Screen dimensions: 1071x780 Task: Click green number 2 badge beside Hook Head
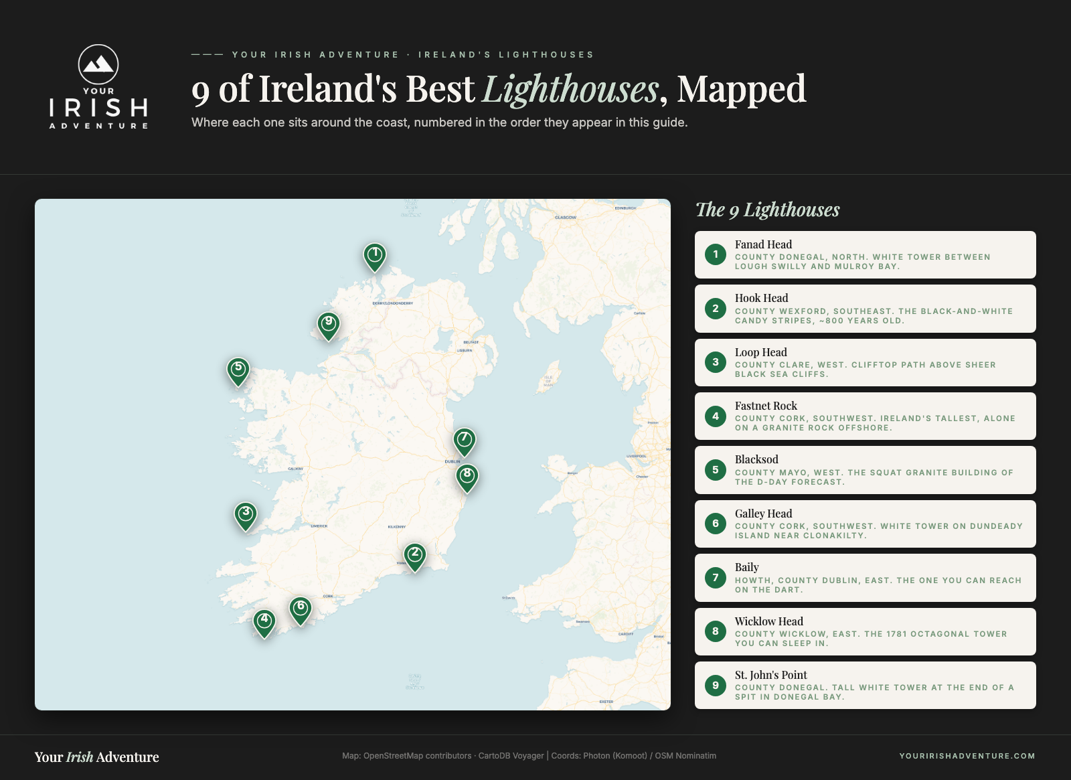pyautogui.click(x=716, y=309)
